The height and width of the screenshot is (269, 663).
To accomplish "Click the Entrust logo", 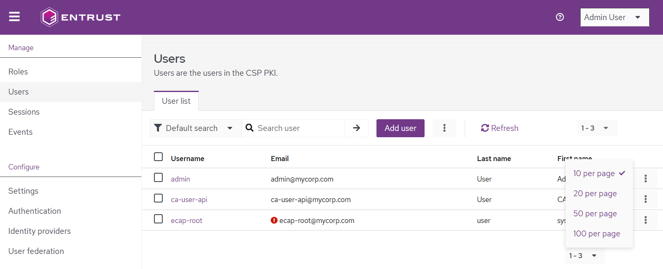I will pos(80,17).
